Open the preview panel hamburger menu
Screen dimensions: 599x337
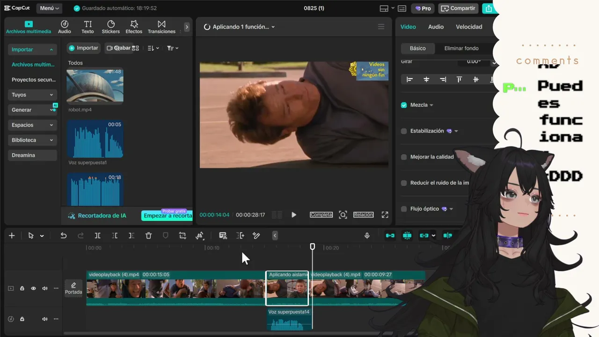[x=381, y=27]
